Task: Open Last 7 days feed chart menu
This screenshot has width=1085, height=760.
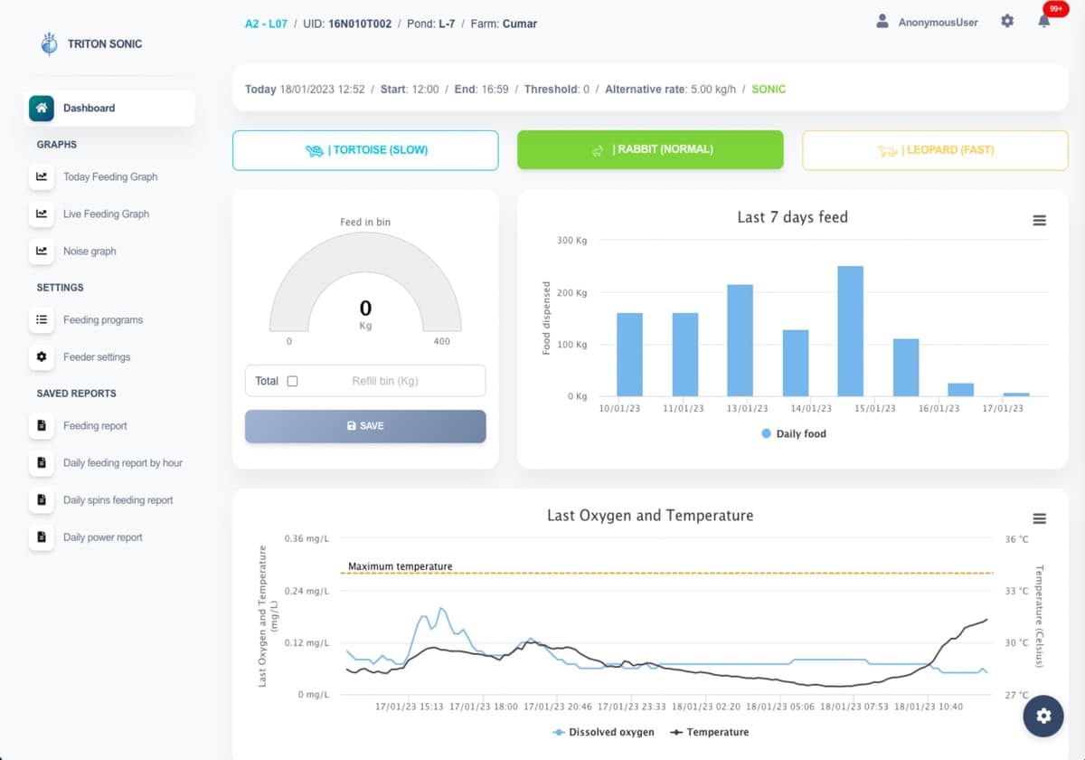Action: (1039, 221)
